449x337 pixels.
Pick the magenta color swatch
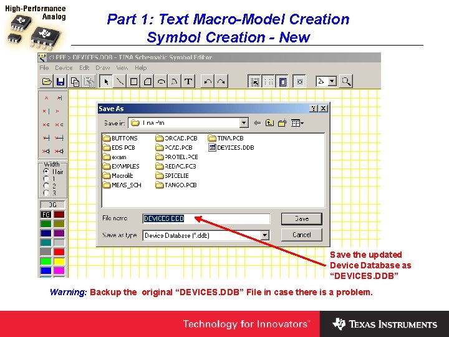[x=59, y=270]
